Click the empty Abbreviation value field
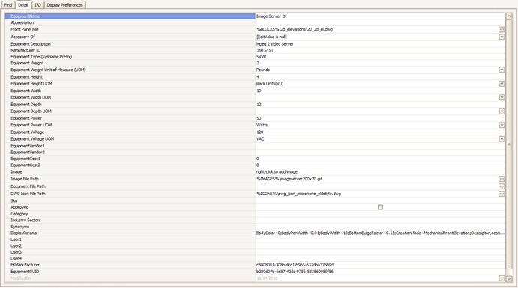Screen dimensions: 518x288 380,22
